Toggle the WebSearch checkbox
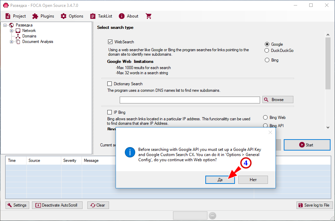The width and height of the screenshot is (335, 221). [x=110, y=42]
